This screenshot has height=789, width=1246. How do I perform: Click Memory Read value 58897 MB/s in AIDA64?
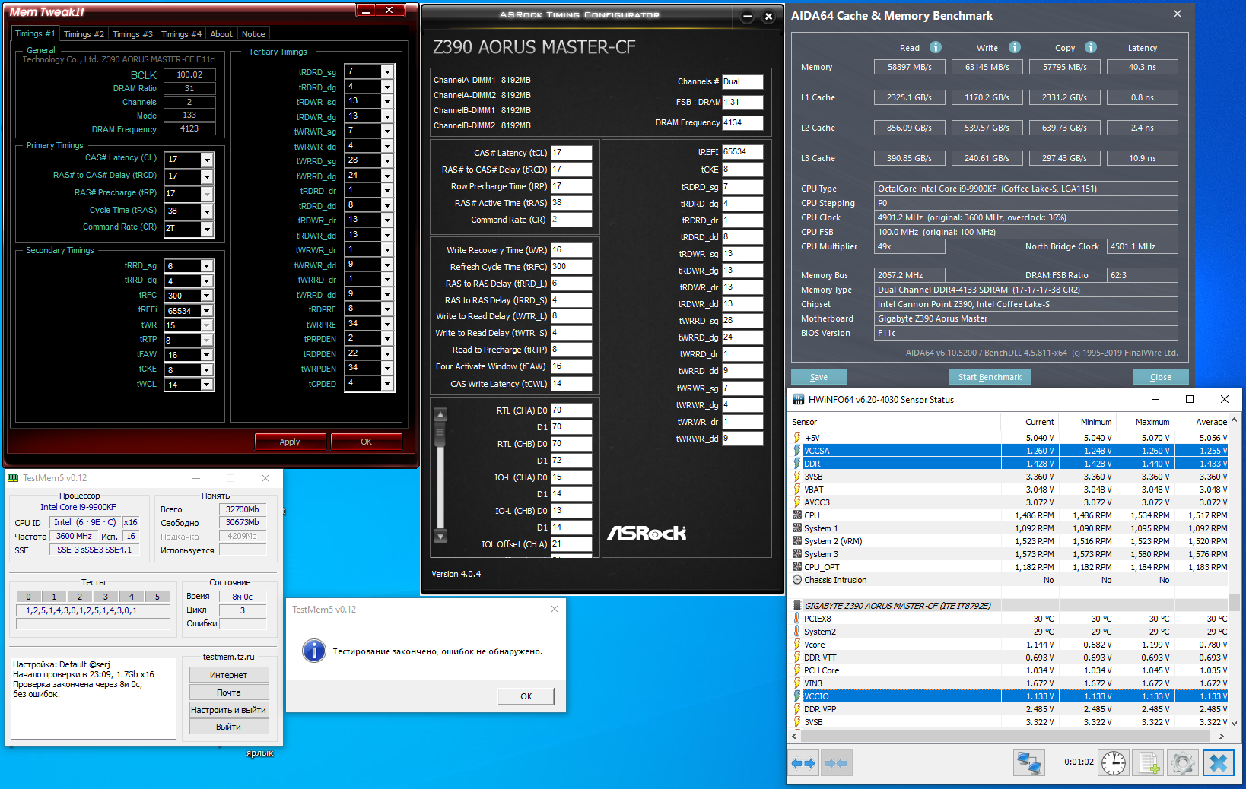pos(910,67)
